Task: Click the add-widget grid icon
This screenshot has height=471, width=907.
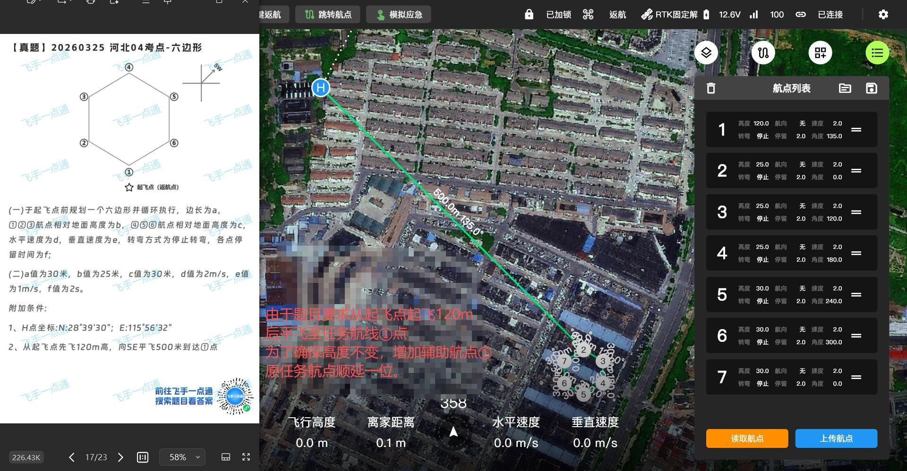Action: (821, 52)
